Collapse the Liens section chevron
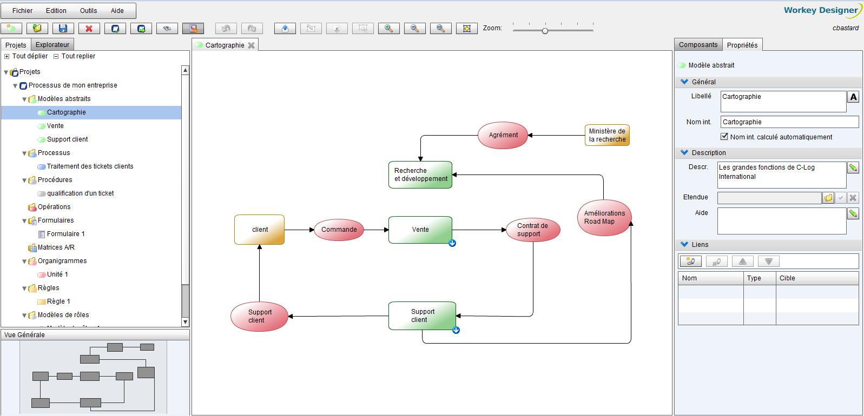 [684, 244]
